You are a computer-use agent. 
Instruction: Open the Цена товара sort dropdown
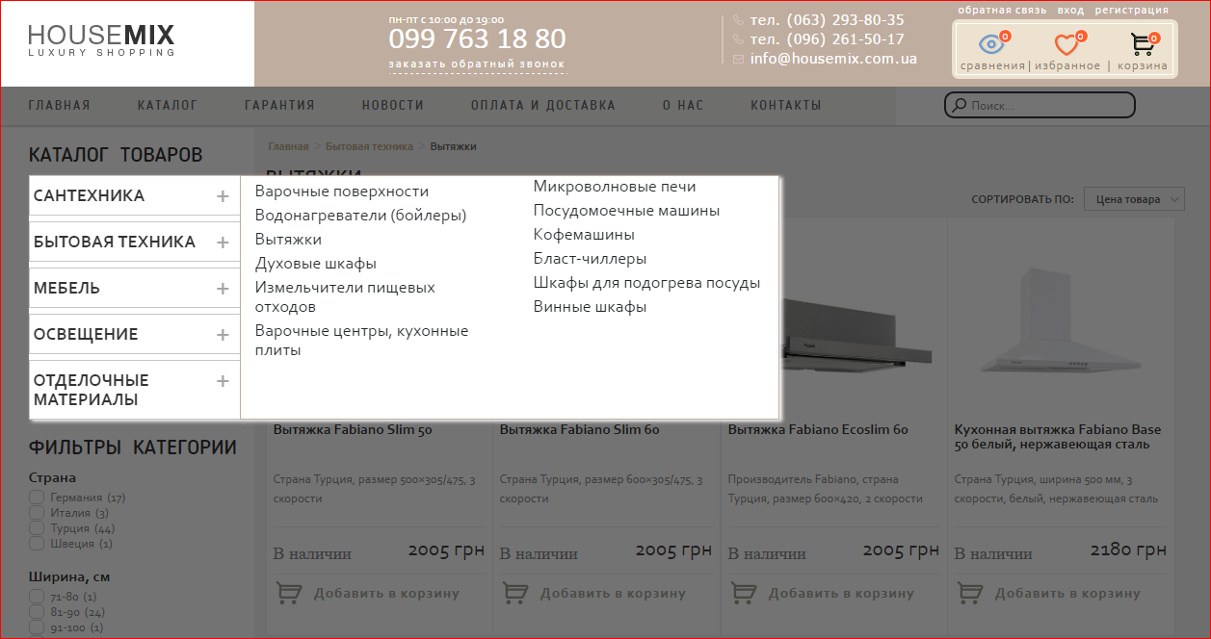[x=1134, y=199]
